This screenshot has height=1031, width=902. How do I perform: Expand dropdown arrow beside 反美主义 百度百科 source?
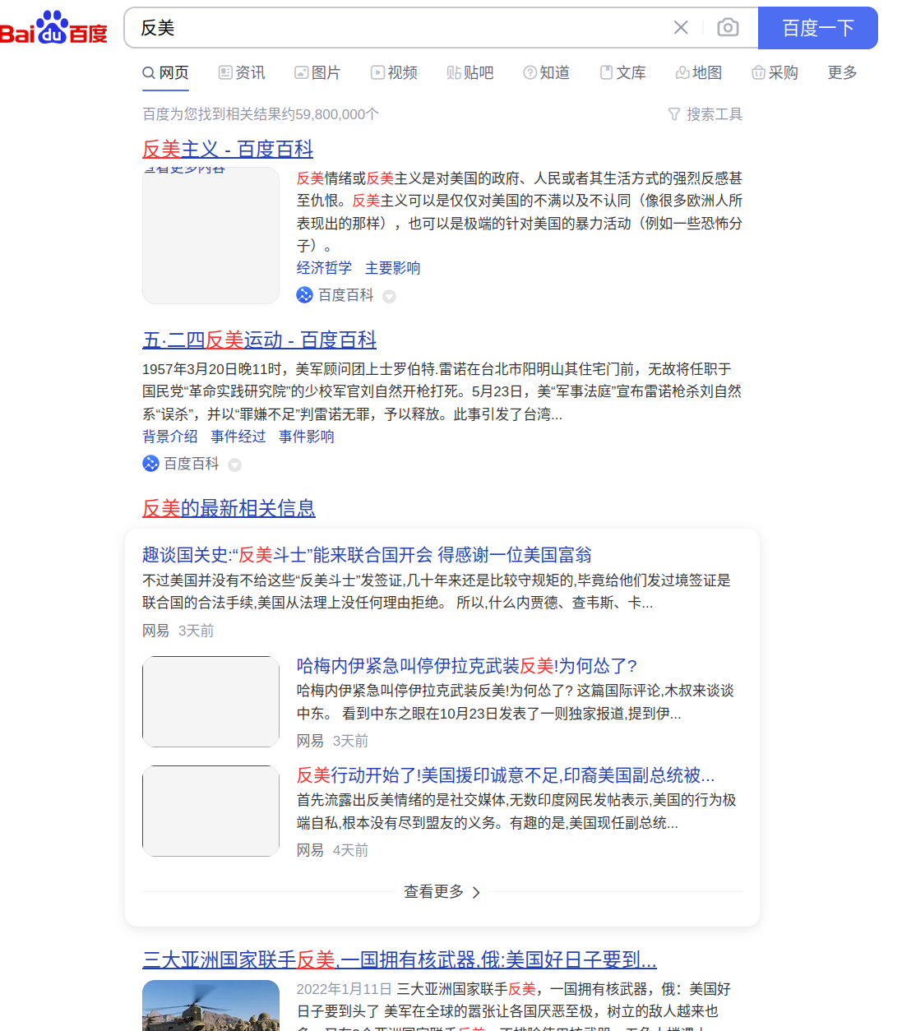[x=390, y=297]
